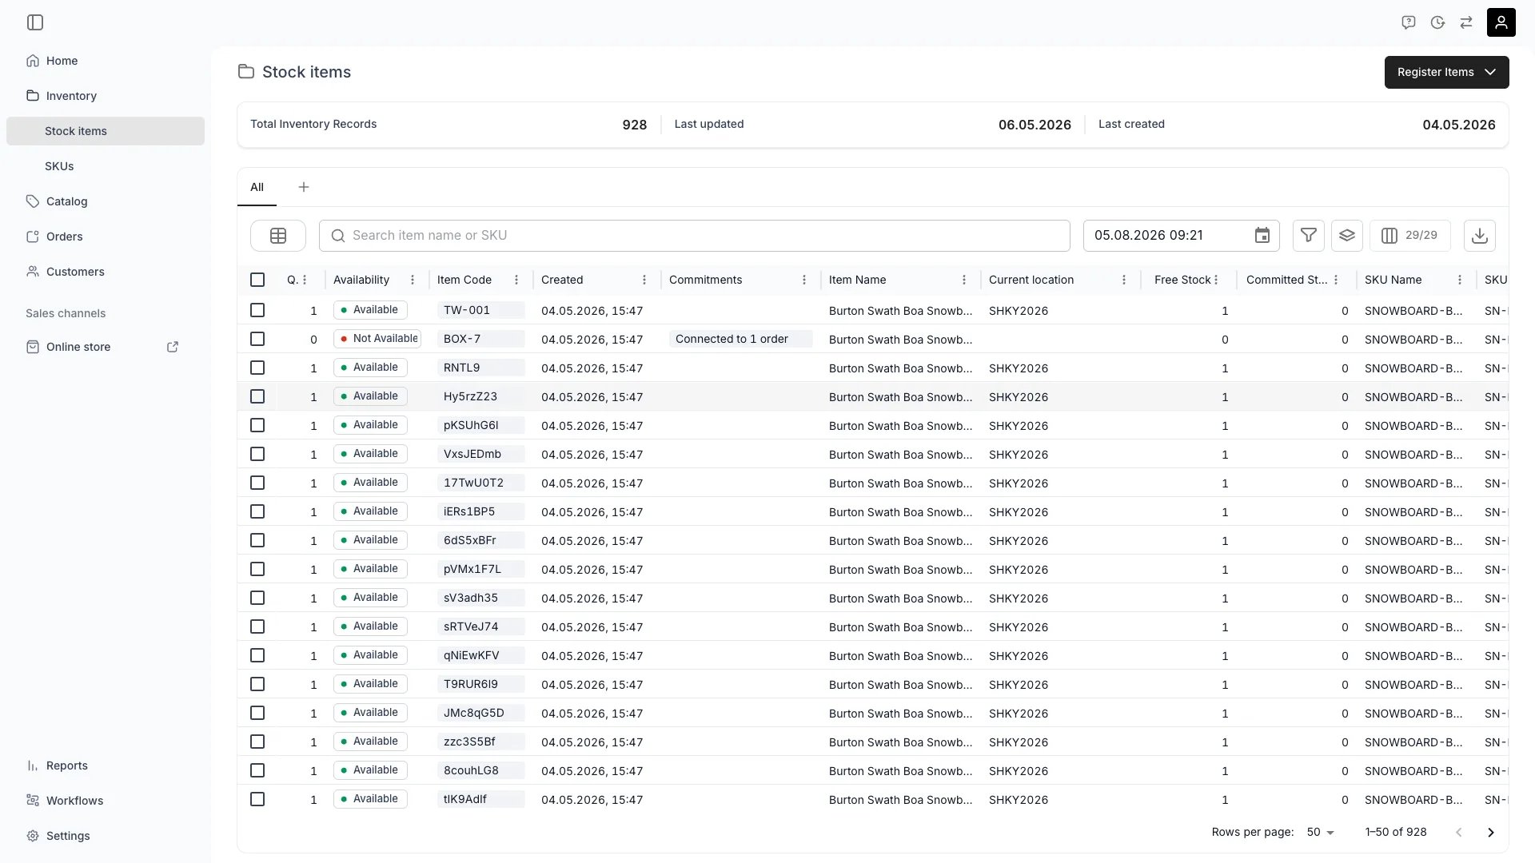Toggle the select-all header checkbox

[x=257, y=280]
